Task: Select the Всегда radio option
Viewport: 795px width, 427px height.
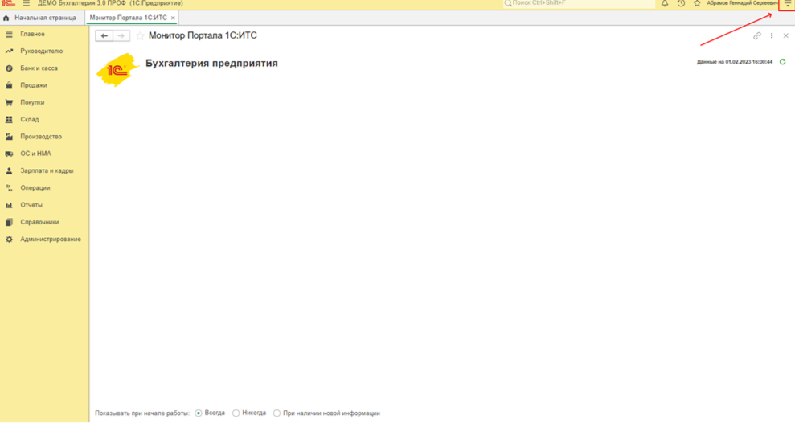Action: point(199,413)
